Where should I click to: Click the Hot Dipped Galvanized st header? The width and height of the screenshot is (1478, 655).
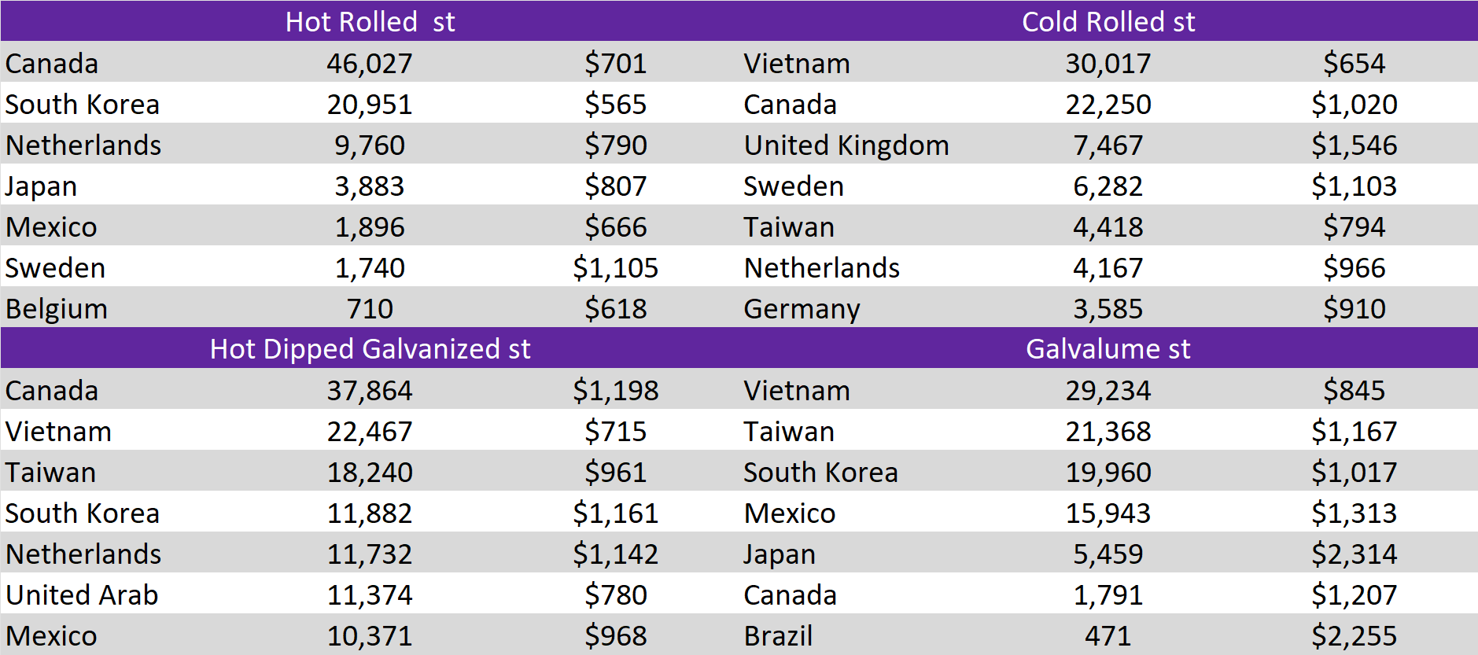tap(370, 348)
